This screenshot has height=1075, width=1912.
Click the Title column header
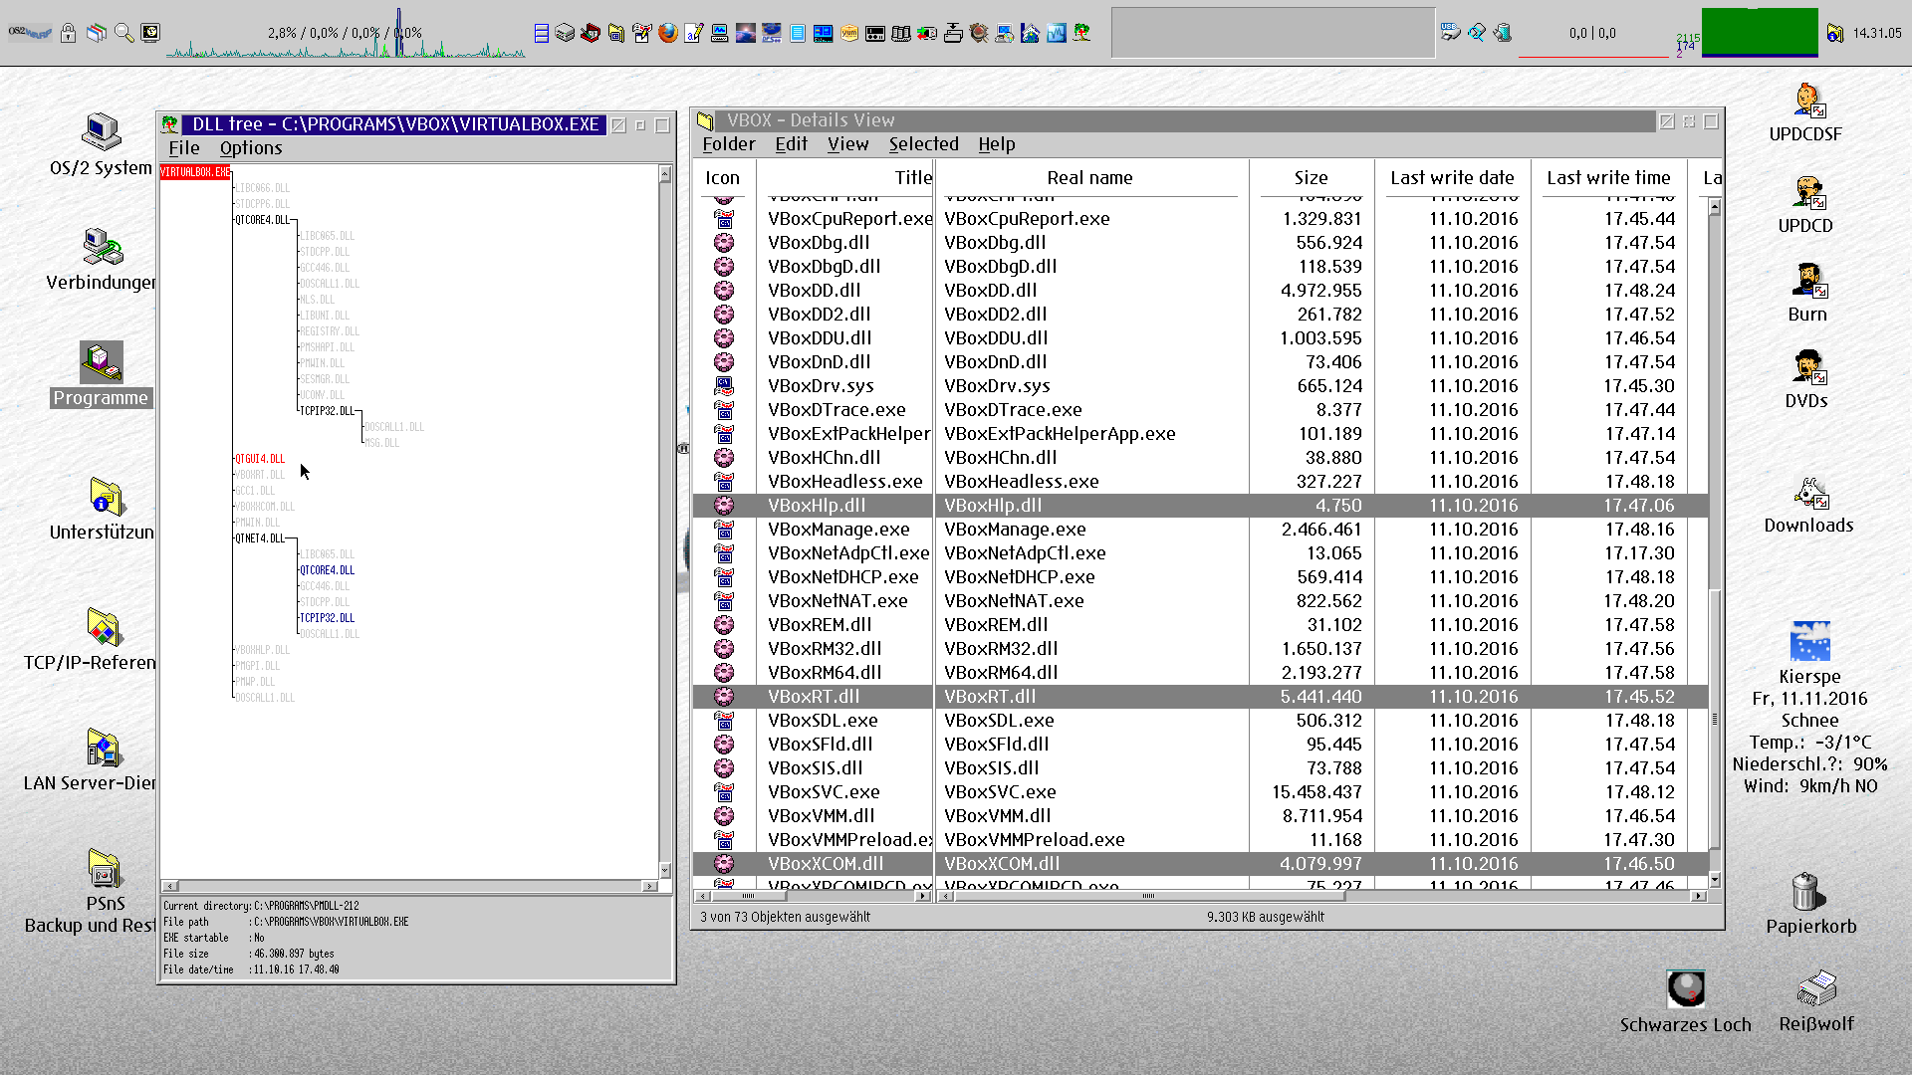point(913,177)
